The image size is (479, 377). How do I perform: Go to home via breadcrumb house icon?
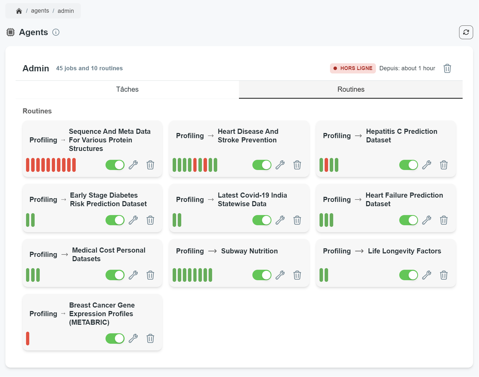pos(19,11)
